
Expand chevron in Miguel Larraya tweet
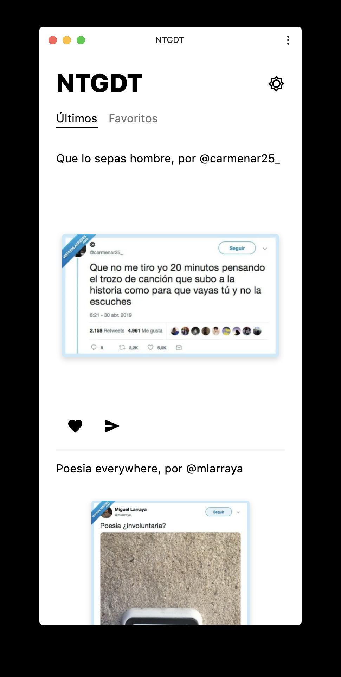(238, 512)
